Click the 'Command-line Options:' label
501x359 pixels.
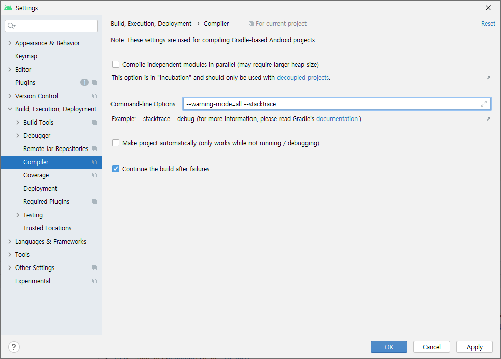click(x=144, y=104)
